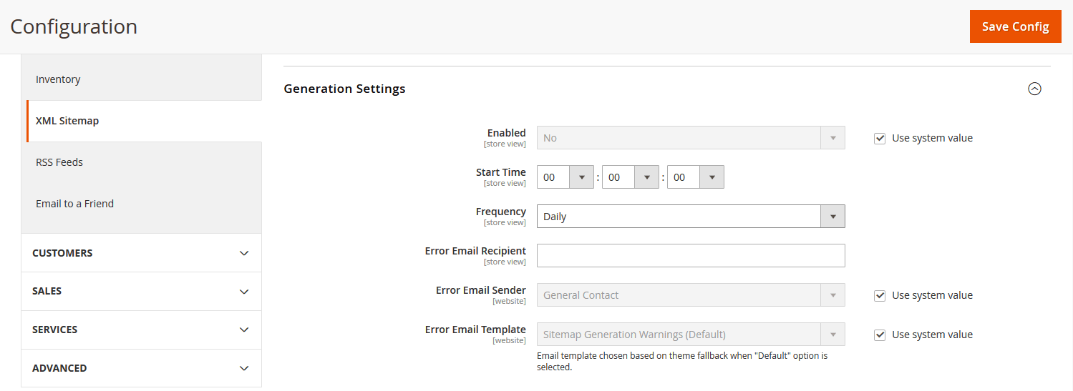Screen dimensions: 1073x391
Task: Open Email to a Friend settings
Action: [74, 204]
